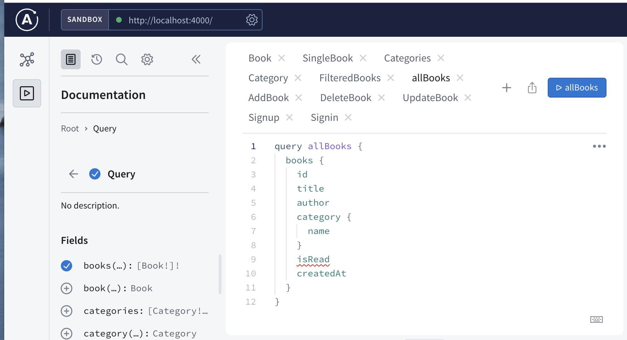Open the category field documentation
The image size is (627, 340).
coord(140,334)
